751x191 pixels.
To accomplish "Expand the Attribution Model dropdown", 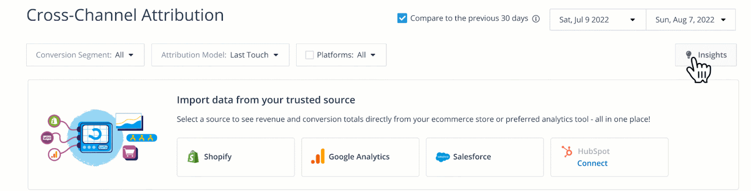I will click(220, 55).
